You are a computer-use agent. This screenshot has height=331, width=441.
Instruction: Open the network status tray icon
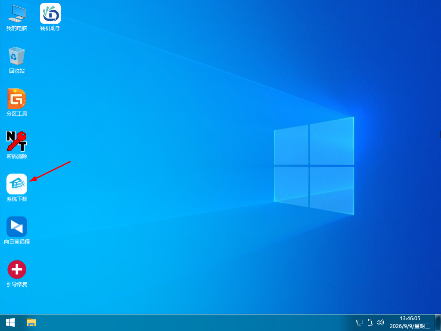click(x=360, y=322)
